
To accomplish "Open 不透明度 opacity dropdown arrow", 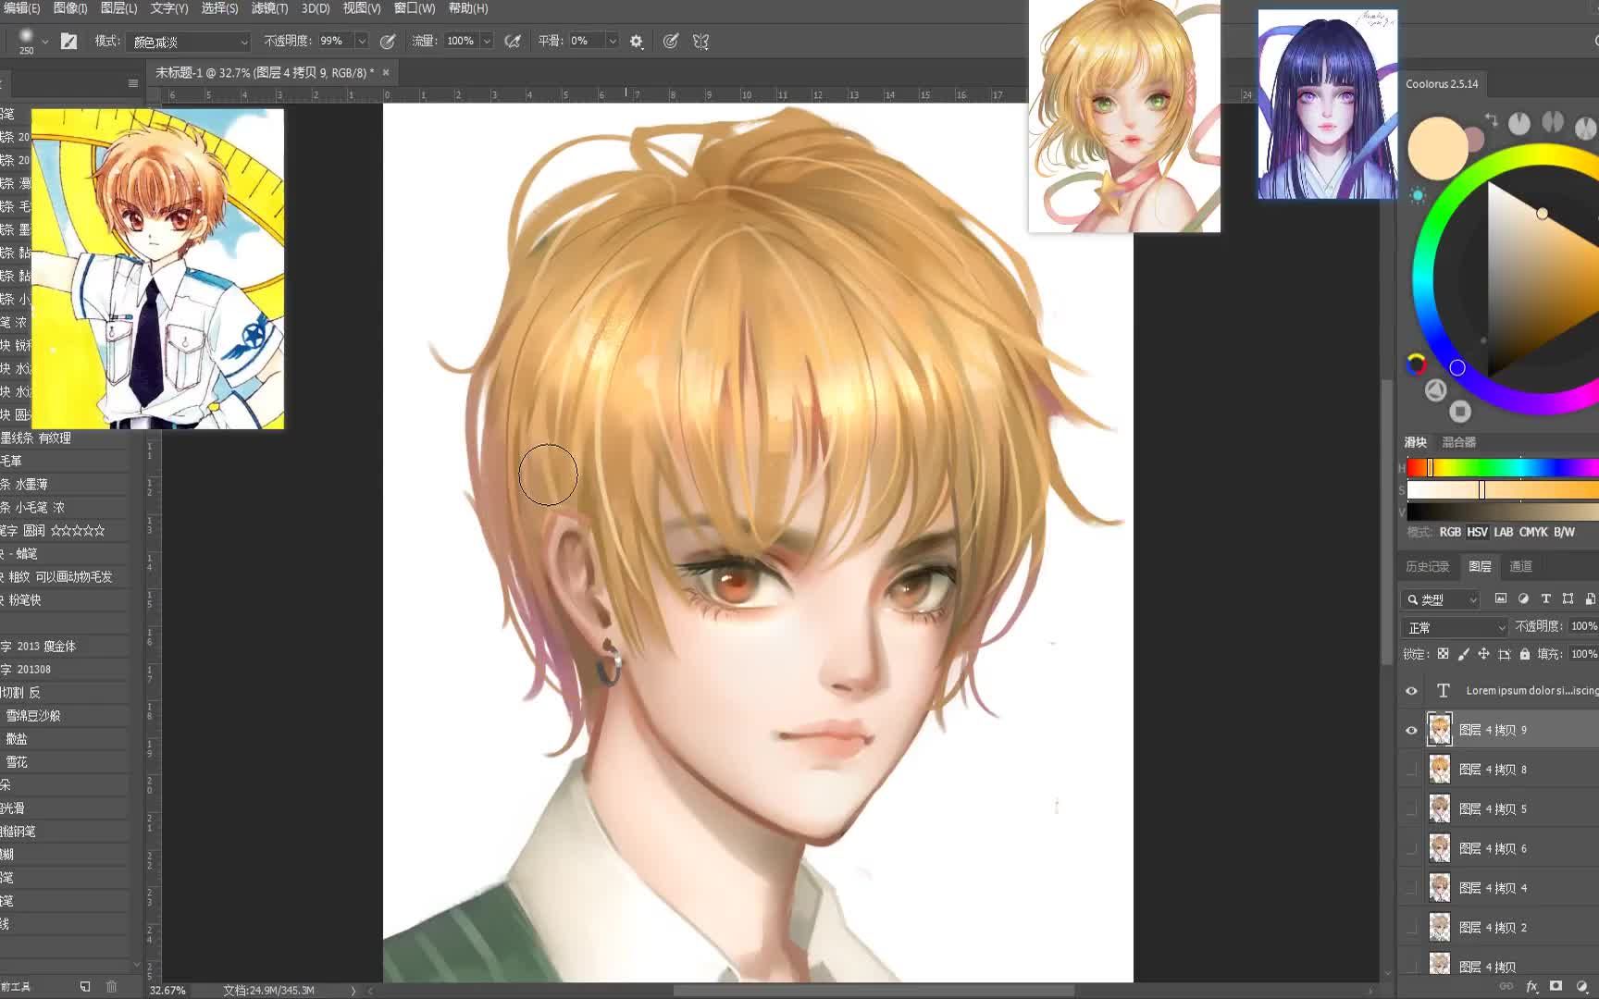I will [362, 41].
